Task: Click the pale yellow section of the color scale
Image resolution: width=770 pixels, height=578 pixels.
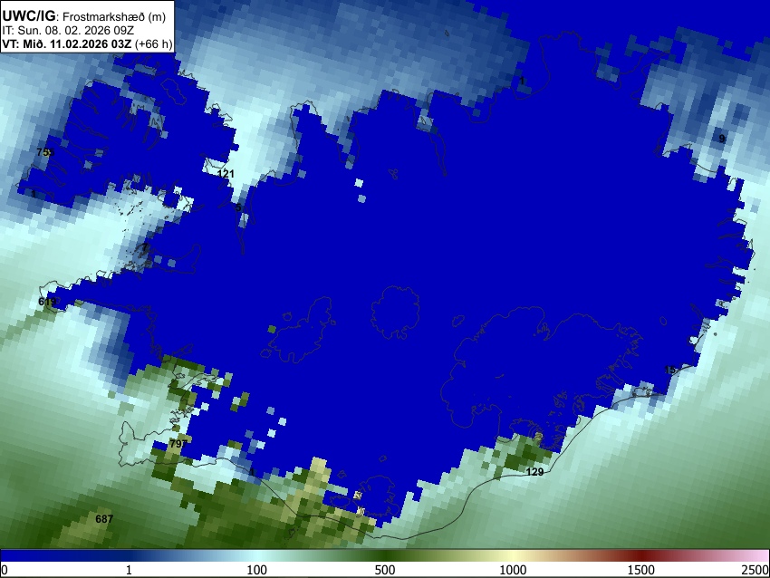Action: (x=513, y=556)
